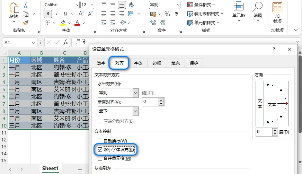Screen dimensions: 302x174
Task: Open the 编辑 ribbon menu
Action: [x=258, y=11]
